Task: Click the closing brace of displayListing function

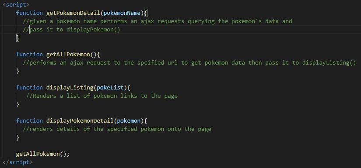Action: tap(18, 104)
